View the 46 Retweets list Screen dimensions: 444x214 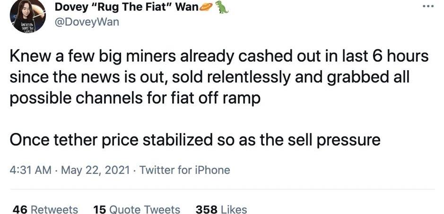tap(45, 209)
